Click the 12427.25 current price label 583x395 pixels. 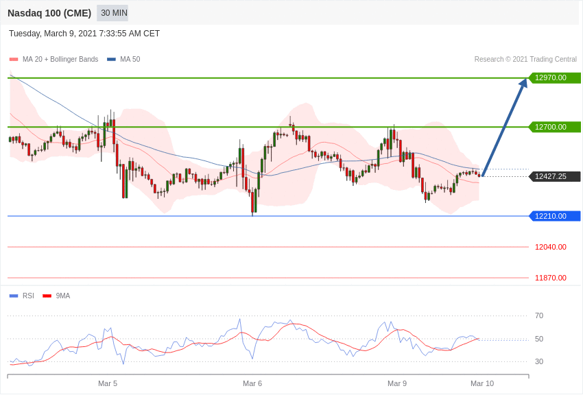tap(554, 176)
